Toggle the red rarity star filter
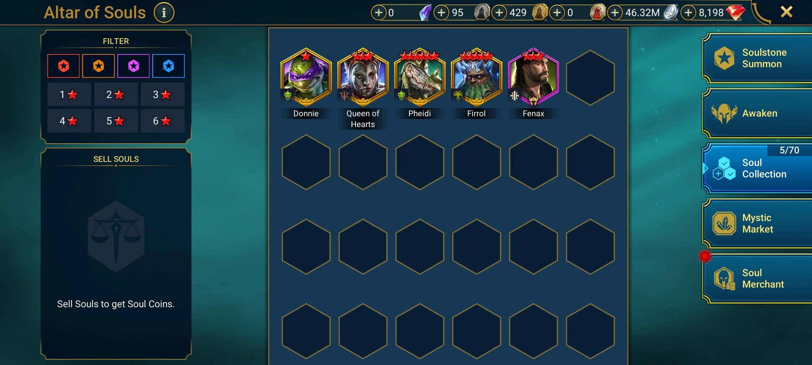 point(64,66)
